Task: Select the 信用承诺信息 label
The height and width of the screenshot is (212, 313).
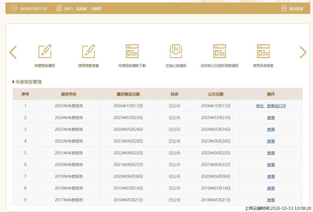Action: click(263, 66)
